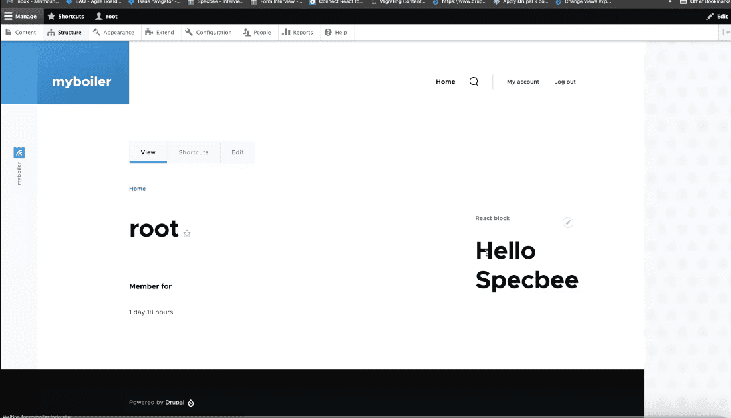Toggle toolbar orientation at right edge
The image size is (731, 418).
(x=726, y=32)
